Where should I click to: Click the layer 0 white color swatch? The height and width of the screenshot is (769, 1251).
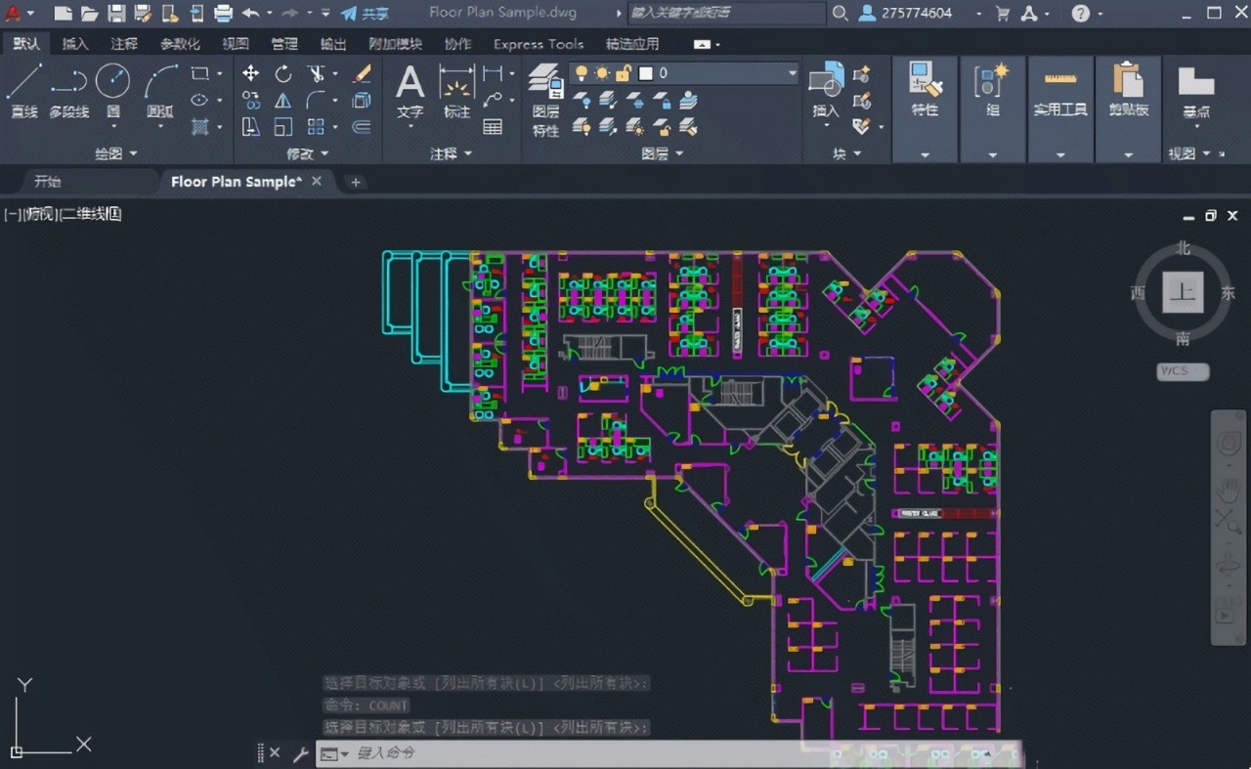pyautogui.click(x=645, y=73)
